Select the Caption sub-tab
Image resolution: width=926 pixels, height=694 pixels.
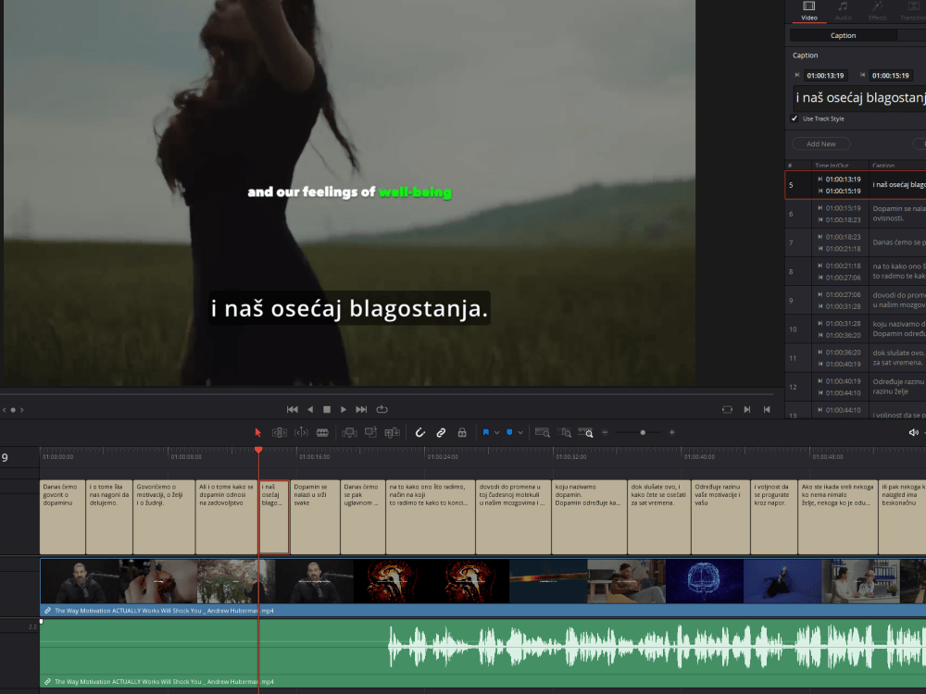click(x=844, y=35)
